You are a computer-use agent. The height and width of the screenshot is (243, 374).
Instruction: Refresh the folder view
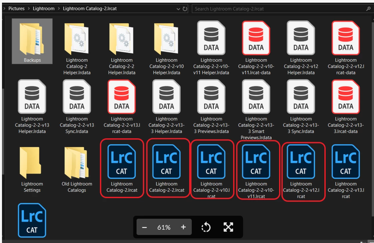click(x=185, y=9)
